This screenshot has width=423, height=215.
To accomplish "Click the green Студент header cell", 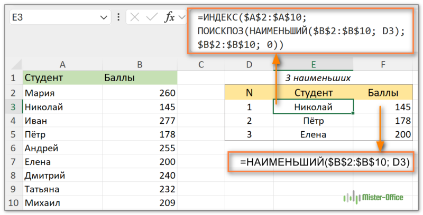I will click(62, 78).
